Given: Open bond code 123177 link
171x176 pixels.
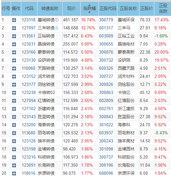Looking at the screenshot, I should tap(29, 85).
